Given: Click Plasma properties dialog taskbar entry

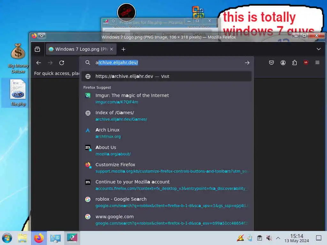Looking at the screenshot, I should [x=72, y=238].
